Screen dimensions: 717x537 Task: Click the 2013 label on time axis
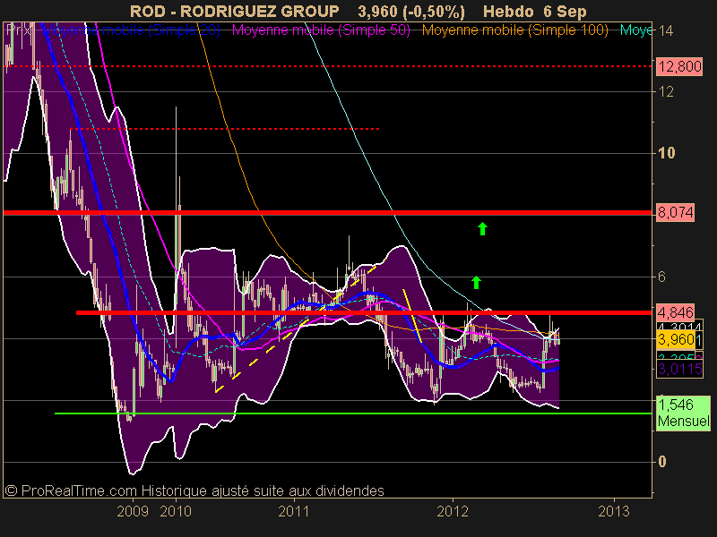(x=614, y=511)
